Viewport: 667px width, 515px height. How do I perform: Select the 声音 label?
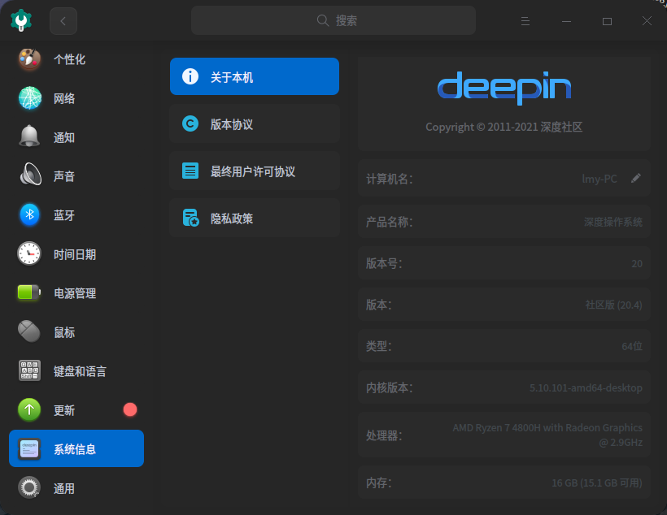coord(64,176)
